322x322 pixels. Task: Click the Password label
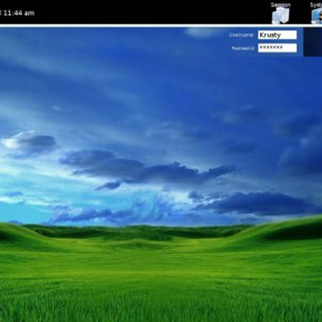[x=243, y=48]
